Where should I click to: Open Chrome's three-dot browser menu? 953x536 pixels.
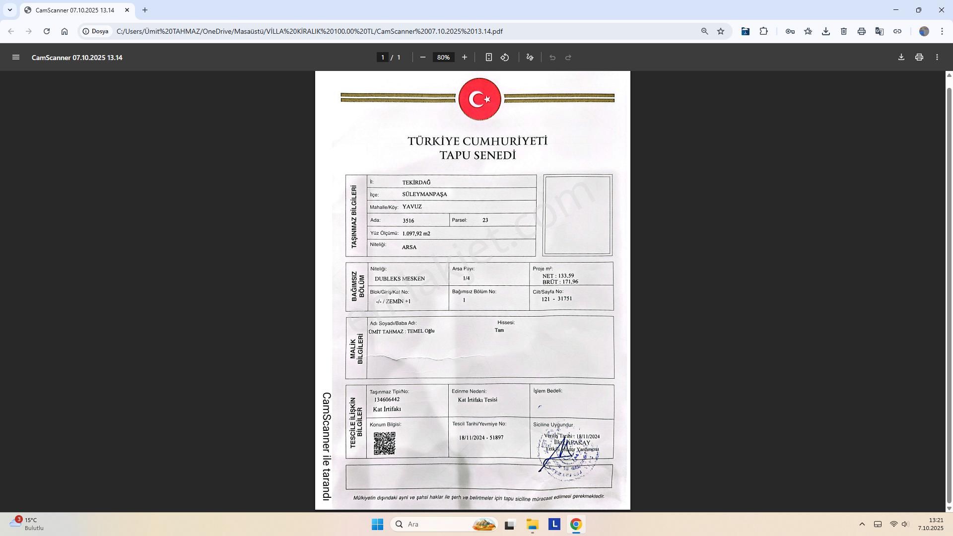pyautogui.click(x=942, y=31)
